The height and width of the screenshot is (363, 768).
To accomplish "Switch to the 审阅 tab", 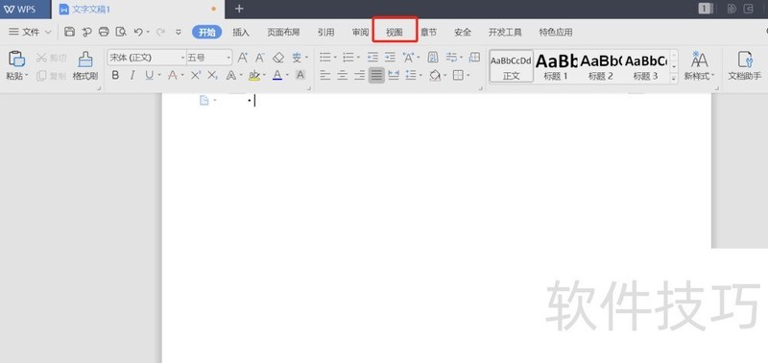I will pos(360,33).
